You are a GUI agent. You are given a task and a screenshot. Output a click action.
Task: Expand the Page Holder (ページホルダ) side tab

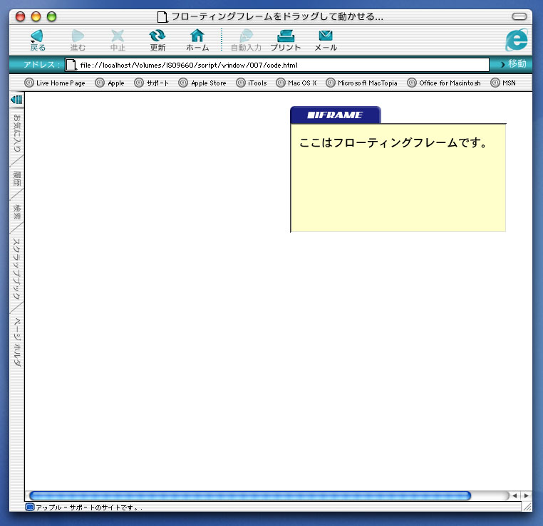pos(17,342)
